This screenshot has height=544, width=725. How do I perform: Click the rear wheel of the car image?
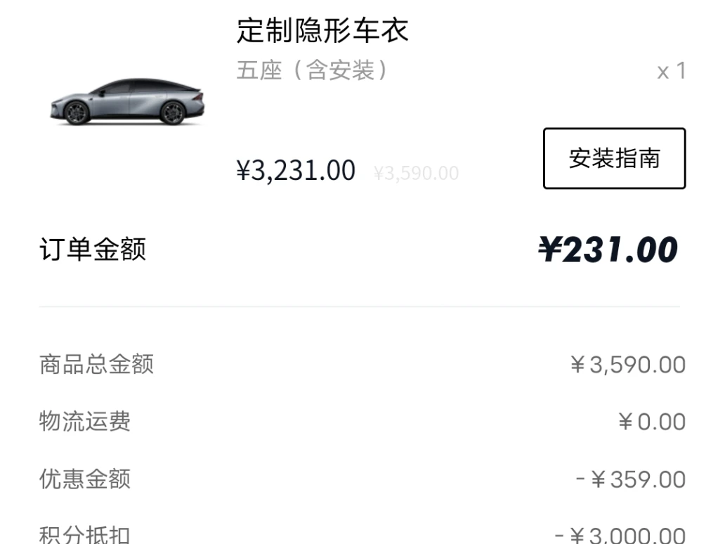[172, 112]
